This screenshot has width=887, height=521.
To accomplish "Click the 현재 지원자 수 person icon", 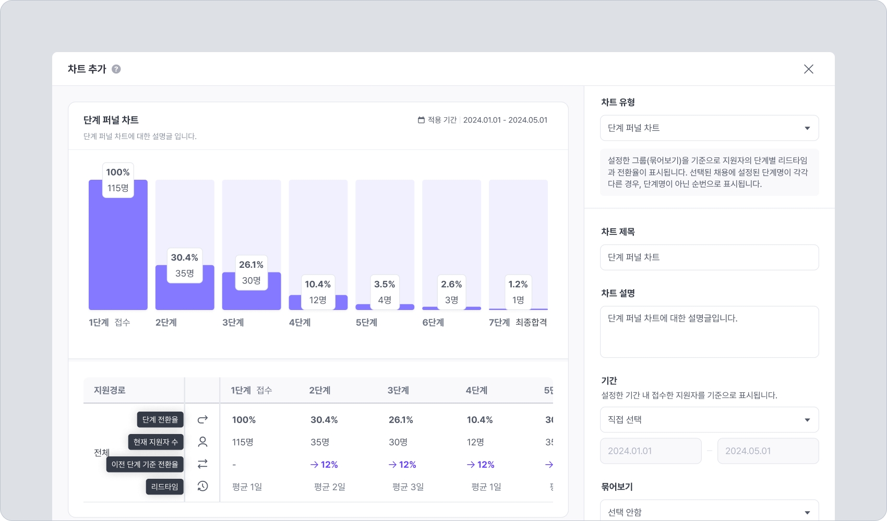I will 202,442.
